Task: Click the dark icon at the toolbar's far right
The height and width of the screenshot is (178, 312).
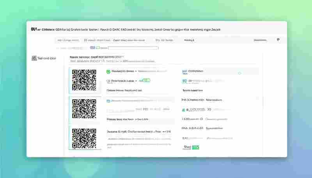Action: (x=278, y=40)
